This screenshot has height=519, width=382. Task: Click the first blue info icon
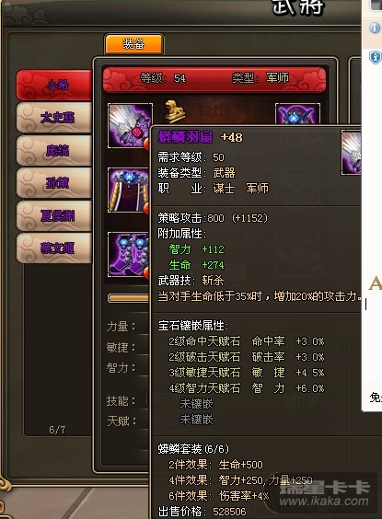[375, 28]
